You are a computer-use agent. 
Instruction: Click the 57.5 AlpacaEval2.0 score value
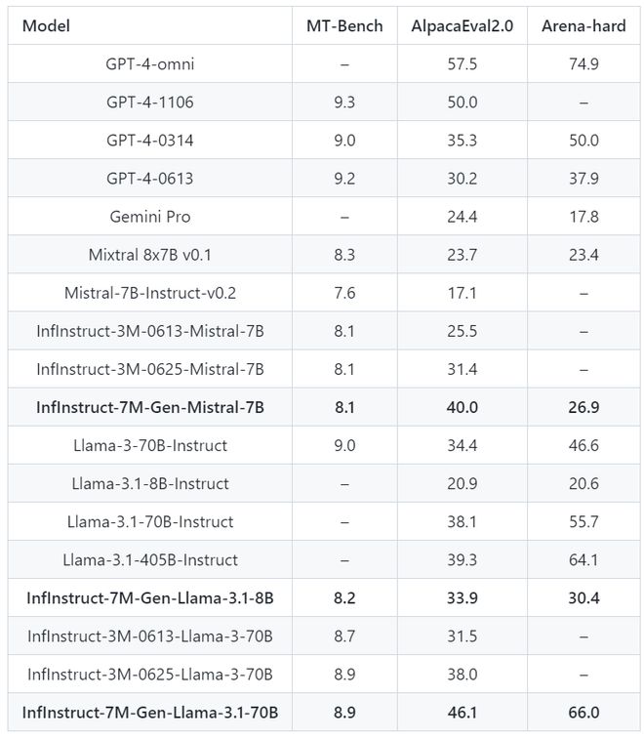(462, 64)
